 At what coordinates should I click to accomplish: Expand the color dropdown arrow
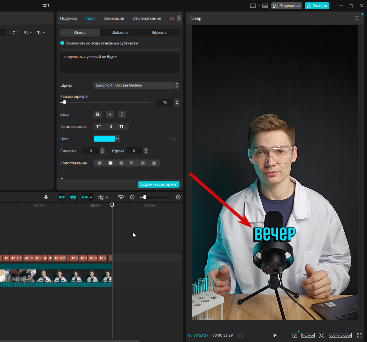click(118, 139)
